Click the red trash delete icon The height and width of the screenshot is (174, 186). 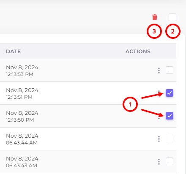[x=155, y=17]
